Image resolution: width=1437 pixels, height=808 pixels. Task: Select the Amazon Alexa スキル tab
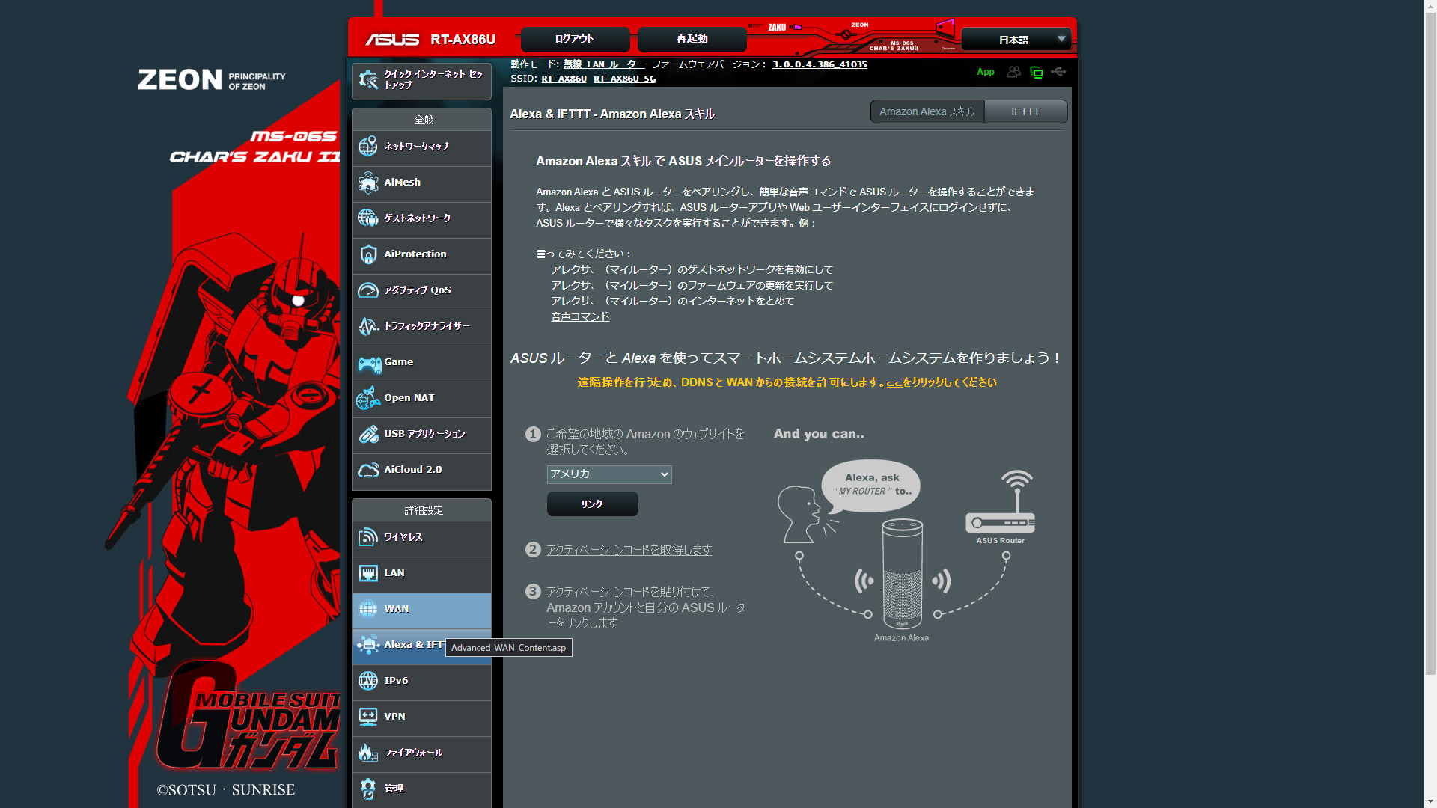pos(927,111)
